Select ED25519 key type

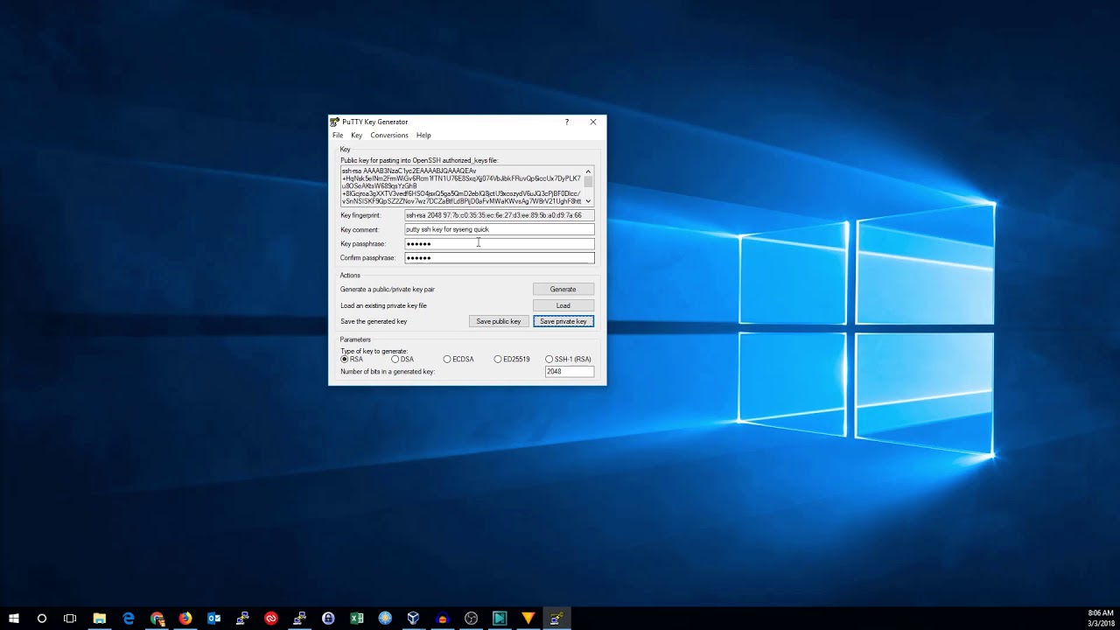[512, 359]
